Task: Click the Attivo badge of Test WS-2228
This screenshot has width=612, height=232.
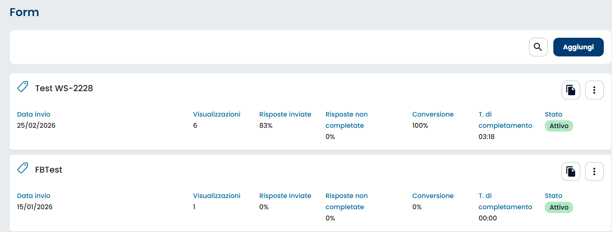Action: tap(559, 126)
